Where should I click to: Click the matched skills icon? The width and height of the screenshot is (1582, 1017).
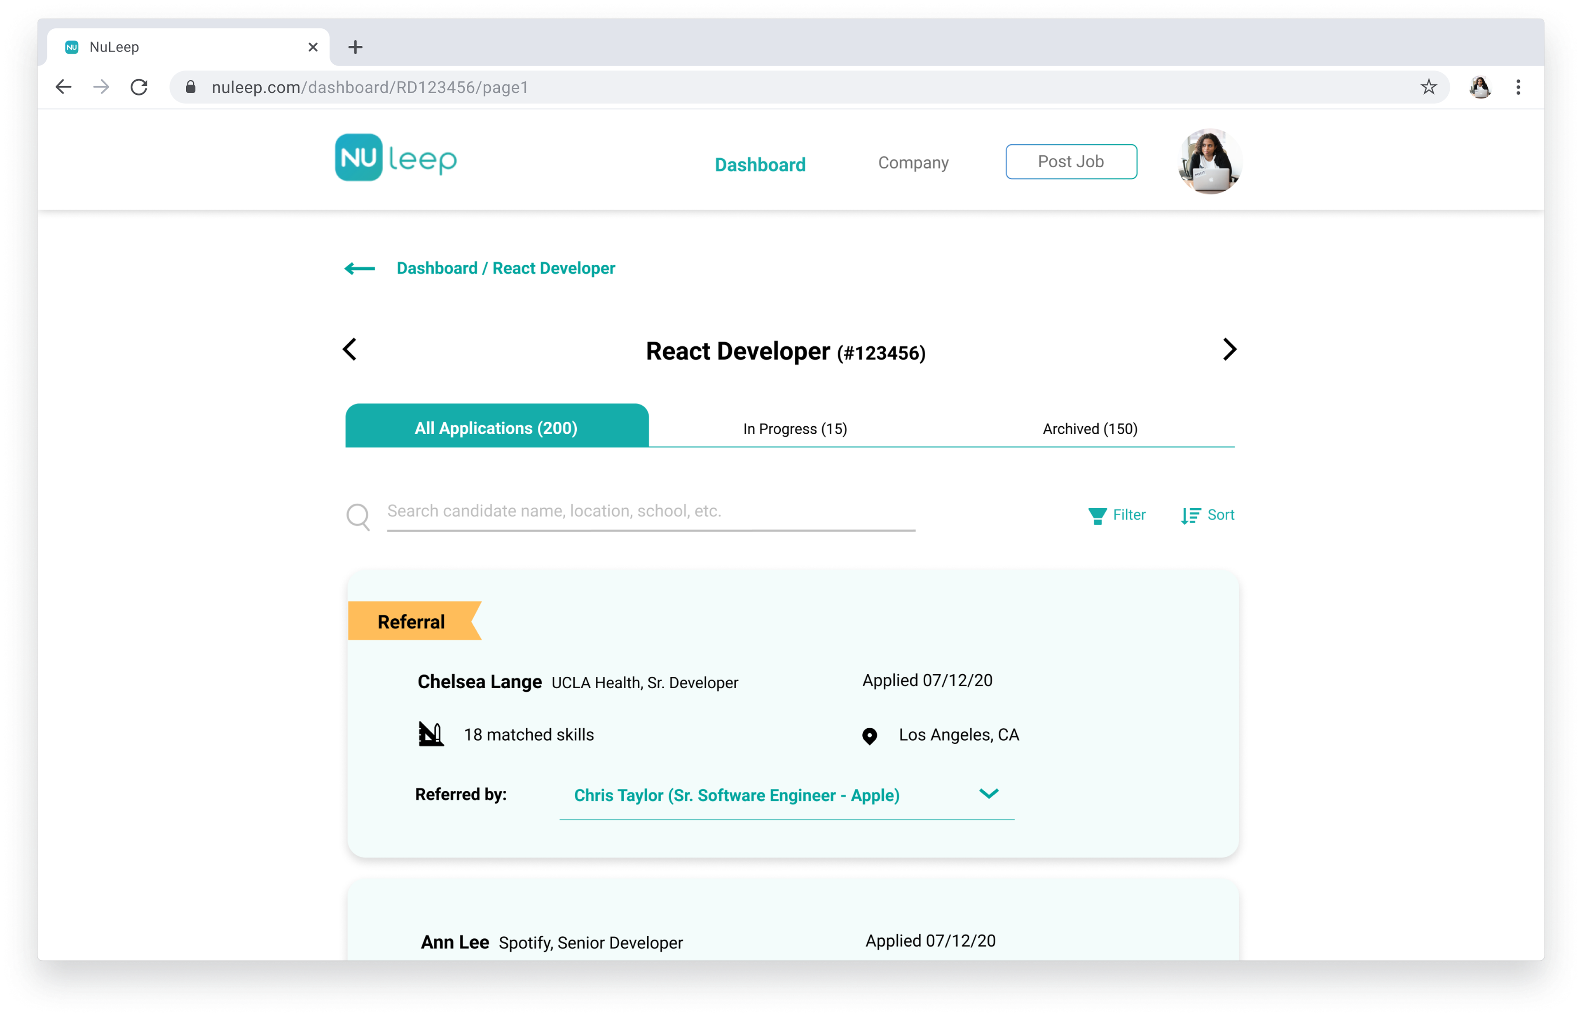431,734
